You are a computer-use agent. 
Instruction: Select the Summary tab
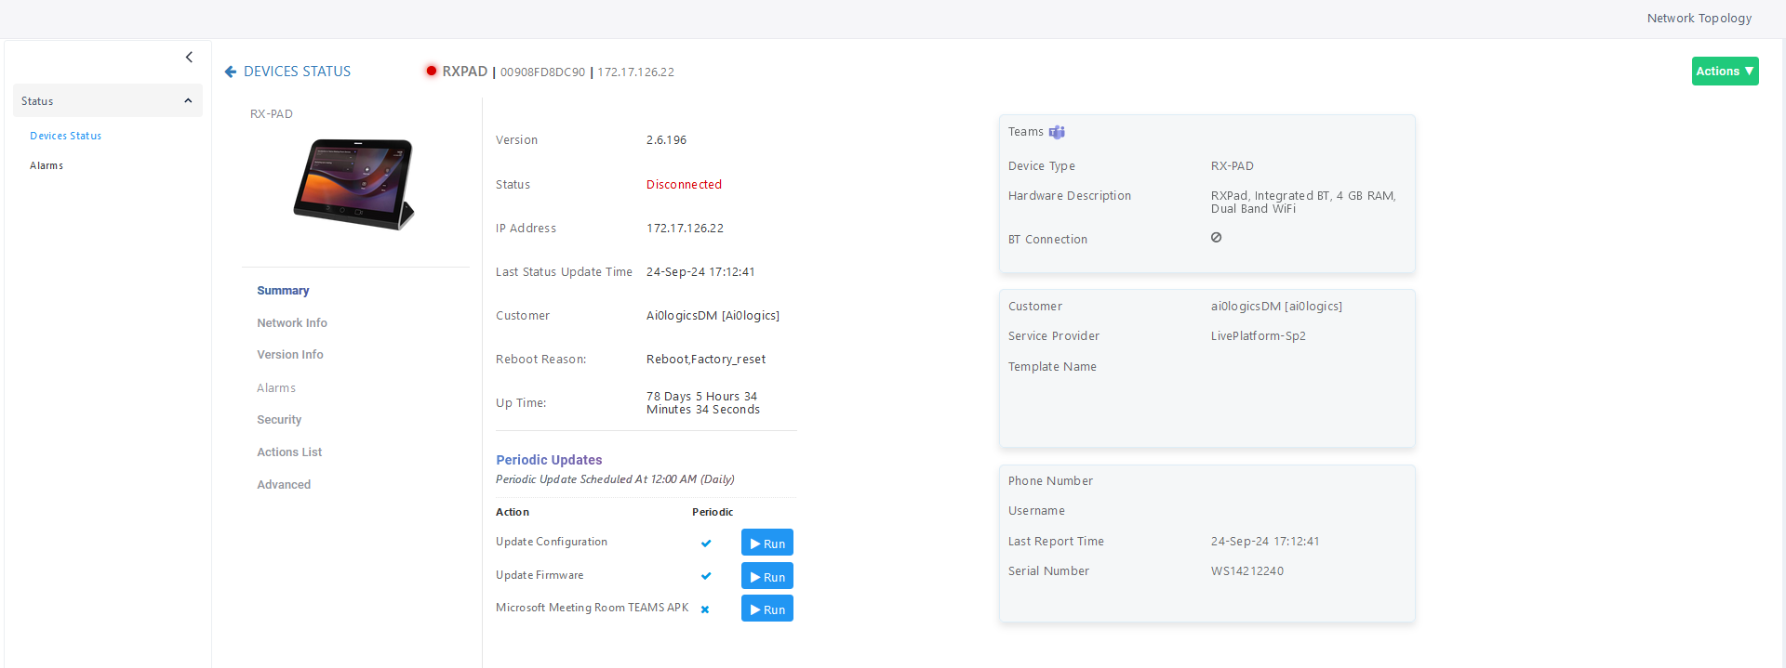283,291
